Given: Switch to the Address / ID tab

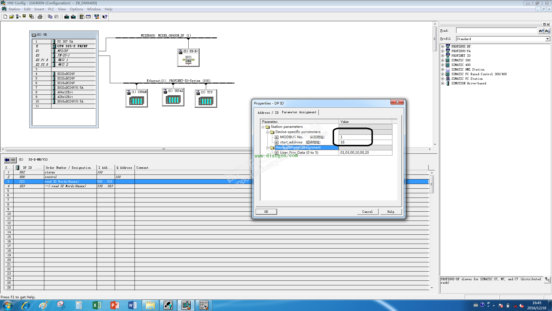Looking at the screenshot, I should click(268, 113).
